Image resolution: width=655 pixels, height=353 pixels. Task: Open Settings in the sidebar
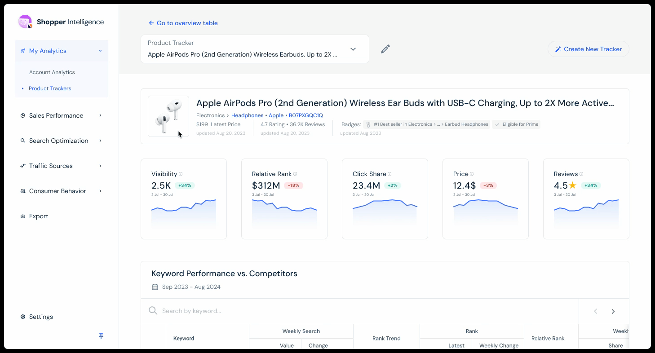(41, 317)
